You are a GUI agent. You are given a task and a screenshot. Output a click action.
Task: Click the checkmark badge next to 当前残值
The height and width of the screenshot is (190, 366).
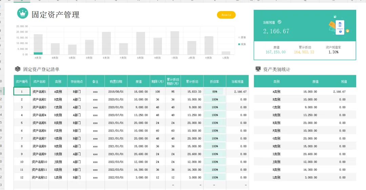(279, 22)
